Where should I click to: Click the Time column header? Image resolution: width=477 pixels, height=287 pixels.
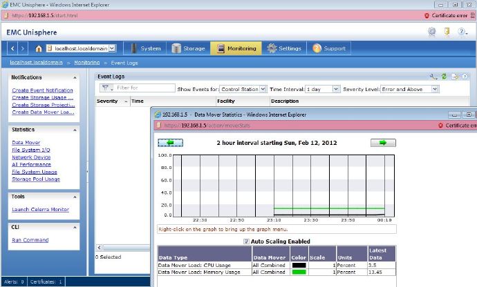point(173,101)
